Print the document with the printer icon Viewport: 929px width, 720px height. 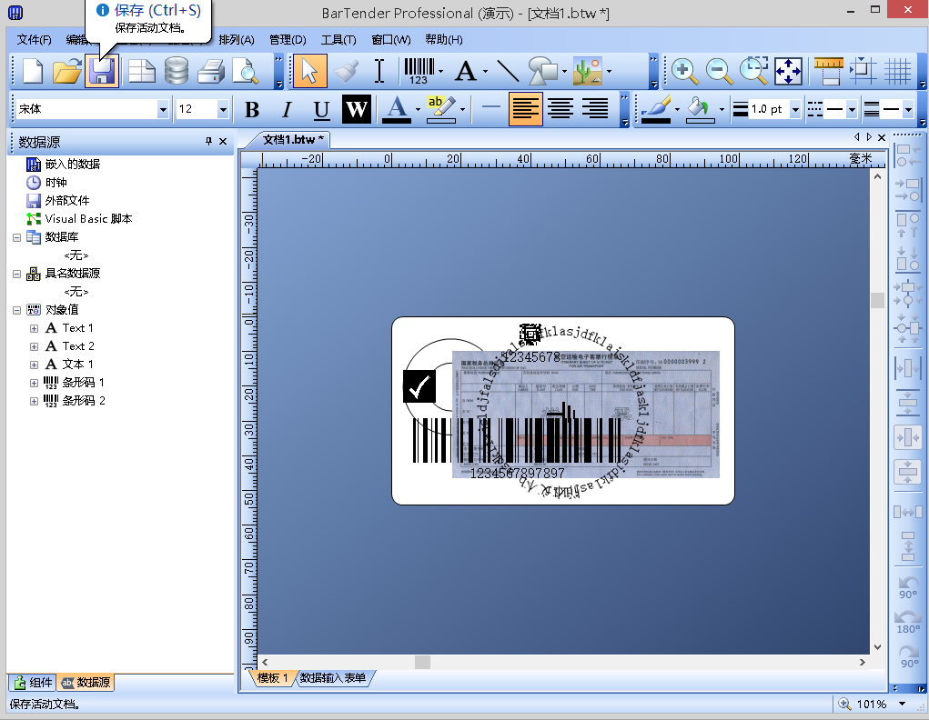[211, 71]
